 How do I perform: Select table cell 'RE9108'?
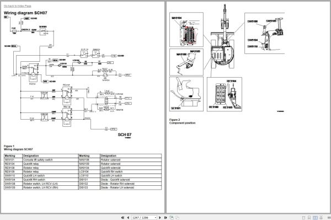(13, 168)
